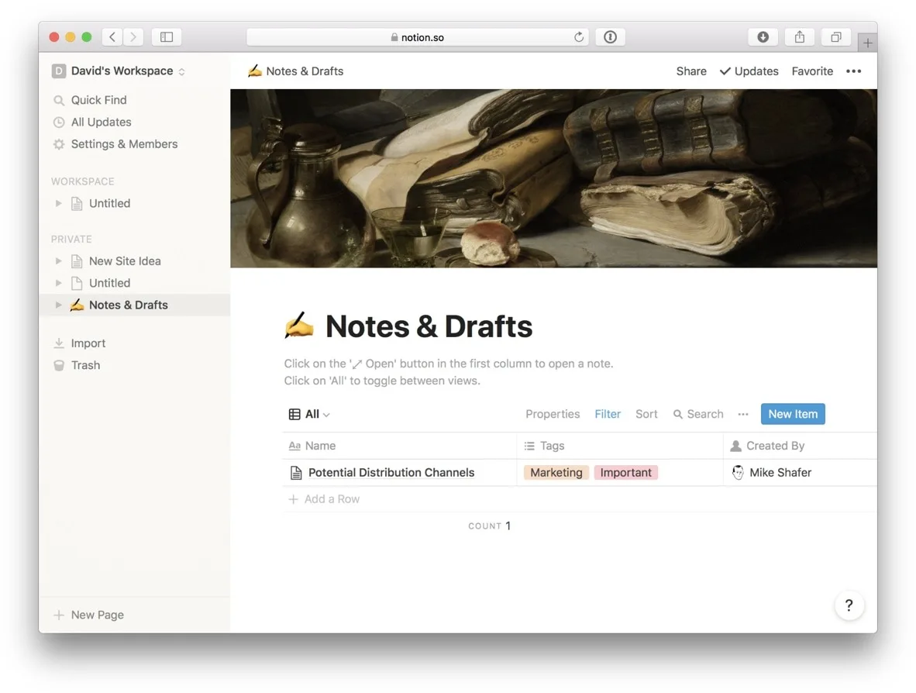Change the writing hand page icon
This screenshot has height=693, width=916.
[x=299, y=326]
